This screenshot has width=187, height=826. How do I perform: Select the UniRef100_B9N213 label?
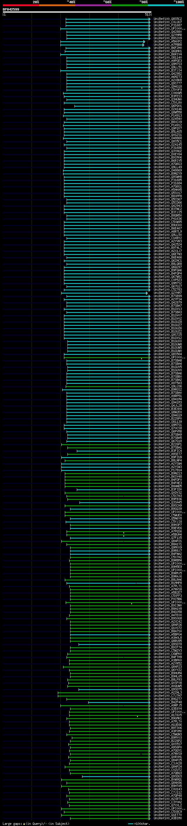(167, 473)
